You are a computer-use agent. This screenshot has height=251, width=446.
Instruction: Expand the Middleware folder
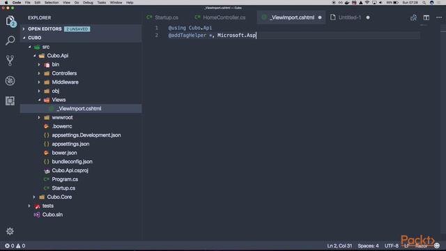[39, 82]
